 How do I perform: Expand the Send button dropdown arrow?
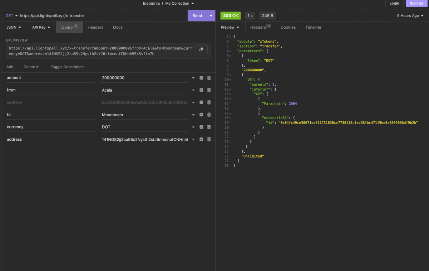tap(211, 16)
